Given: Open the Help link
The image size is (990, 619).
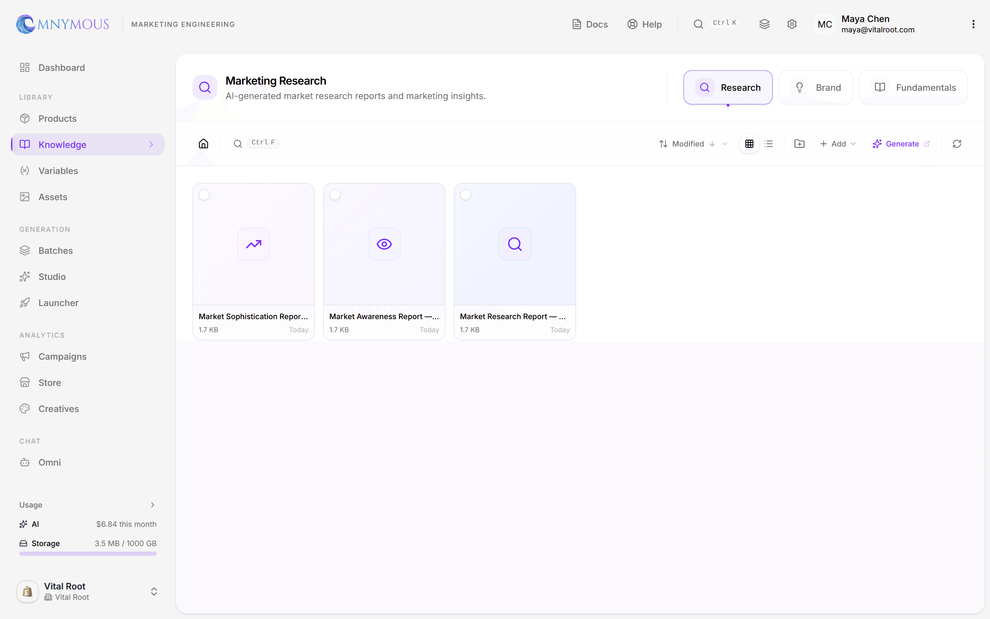Looking at the screenshot, I should pyautogui.click(x=644, y=24).
